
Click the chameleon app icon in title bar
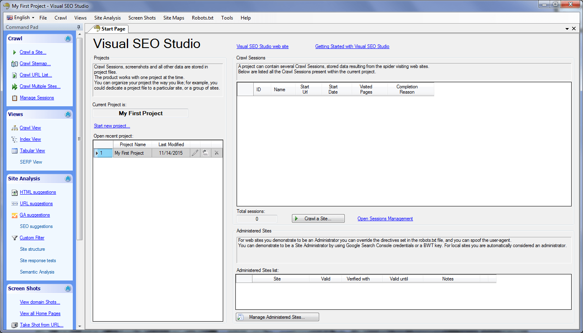(x=7, y=6)
